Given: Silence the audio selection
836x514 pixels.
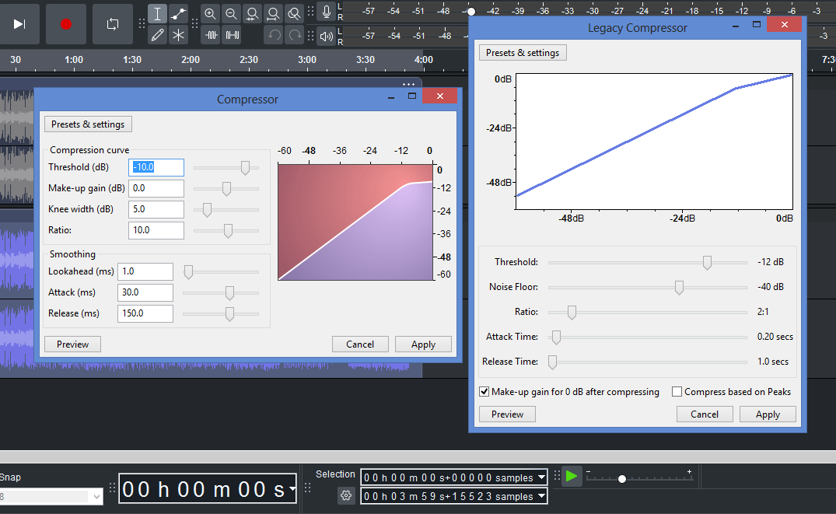Looking at the screenshot, I should (x=230, y=34).
